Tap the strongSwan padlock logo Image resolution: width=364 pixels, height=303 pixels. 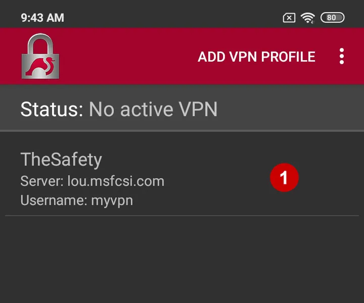point(40,56)
